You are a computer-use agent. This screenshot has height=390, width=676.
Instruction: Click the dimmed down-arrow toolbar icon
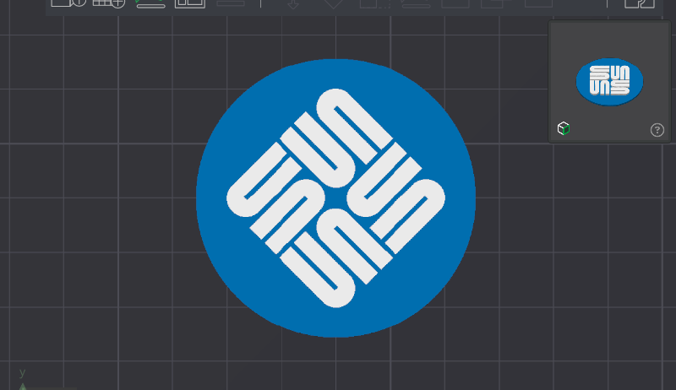tap(293, 4)
